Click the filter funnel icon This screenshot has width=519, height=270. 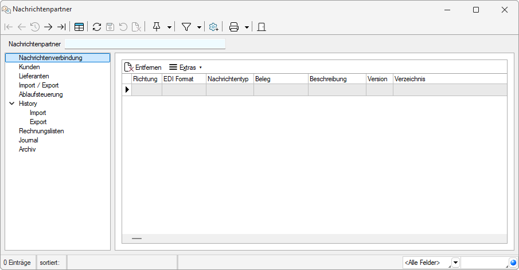click(x=186, y=27)
